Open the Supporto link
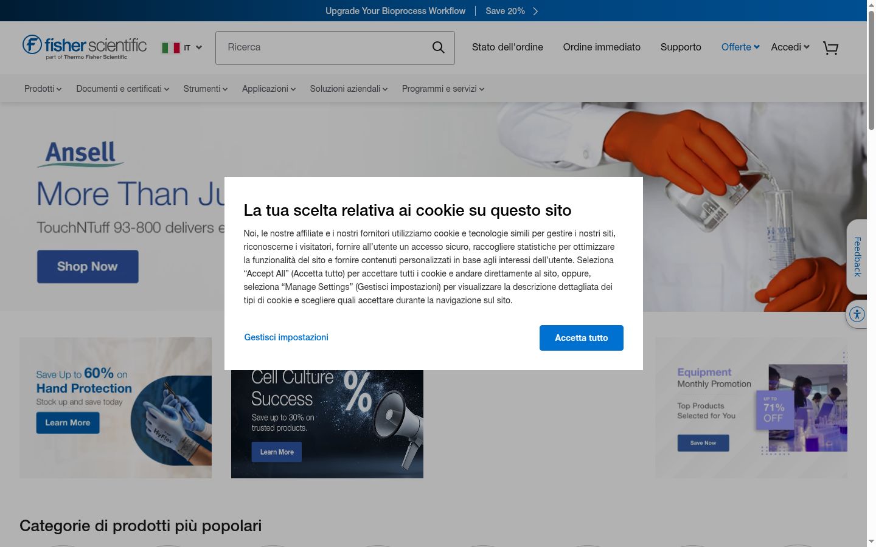The height and width of the screenshot is (547, 876). 681,47
